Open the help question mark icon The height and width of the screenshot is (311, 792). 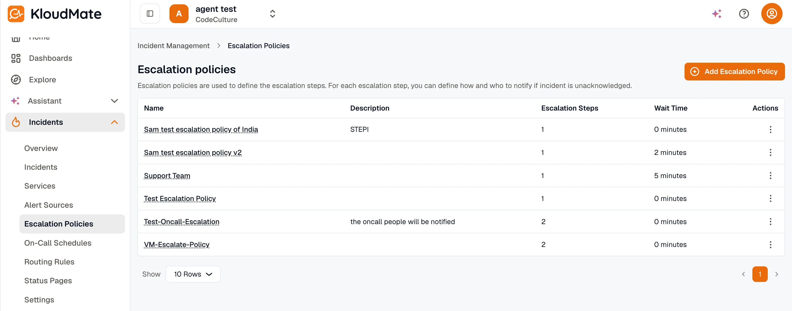744,14
